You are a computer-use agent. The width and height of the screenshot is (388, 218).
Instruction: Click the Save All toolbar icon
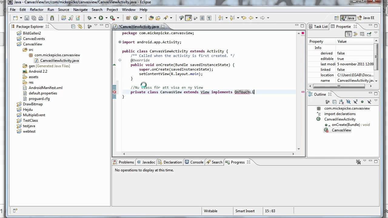click(x=34, y=18)
